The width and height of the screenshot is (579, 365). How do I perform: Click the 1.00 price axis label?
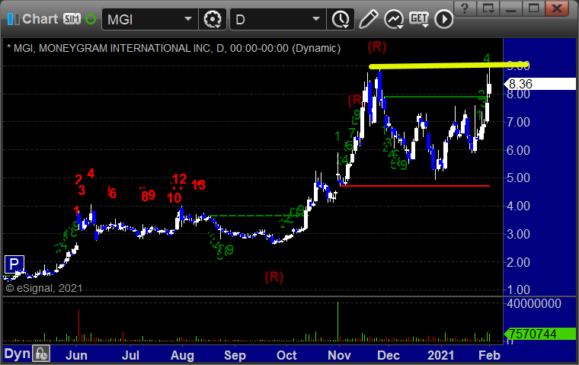pos(519,290)
